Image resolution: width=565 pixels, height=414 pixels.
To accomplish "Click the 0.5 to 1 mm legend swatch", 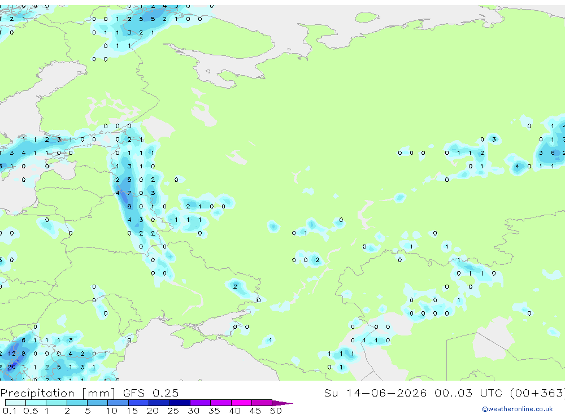I will tap(36, 403).
